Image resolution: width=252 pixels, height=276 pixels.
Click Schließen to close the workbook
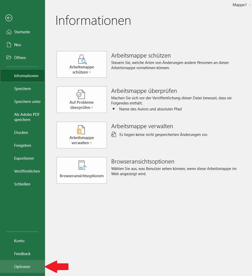coord(22,184)
